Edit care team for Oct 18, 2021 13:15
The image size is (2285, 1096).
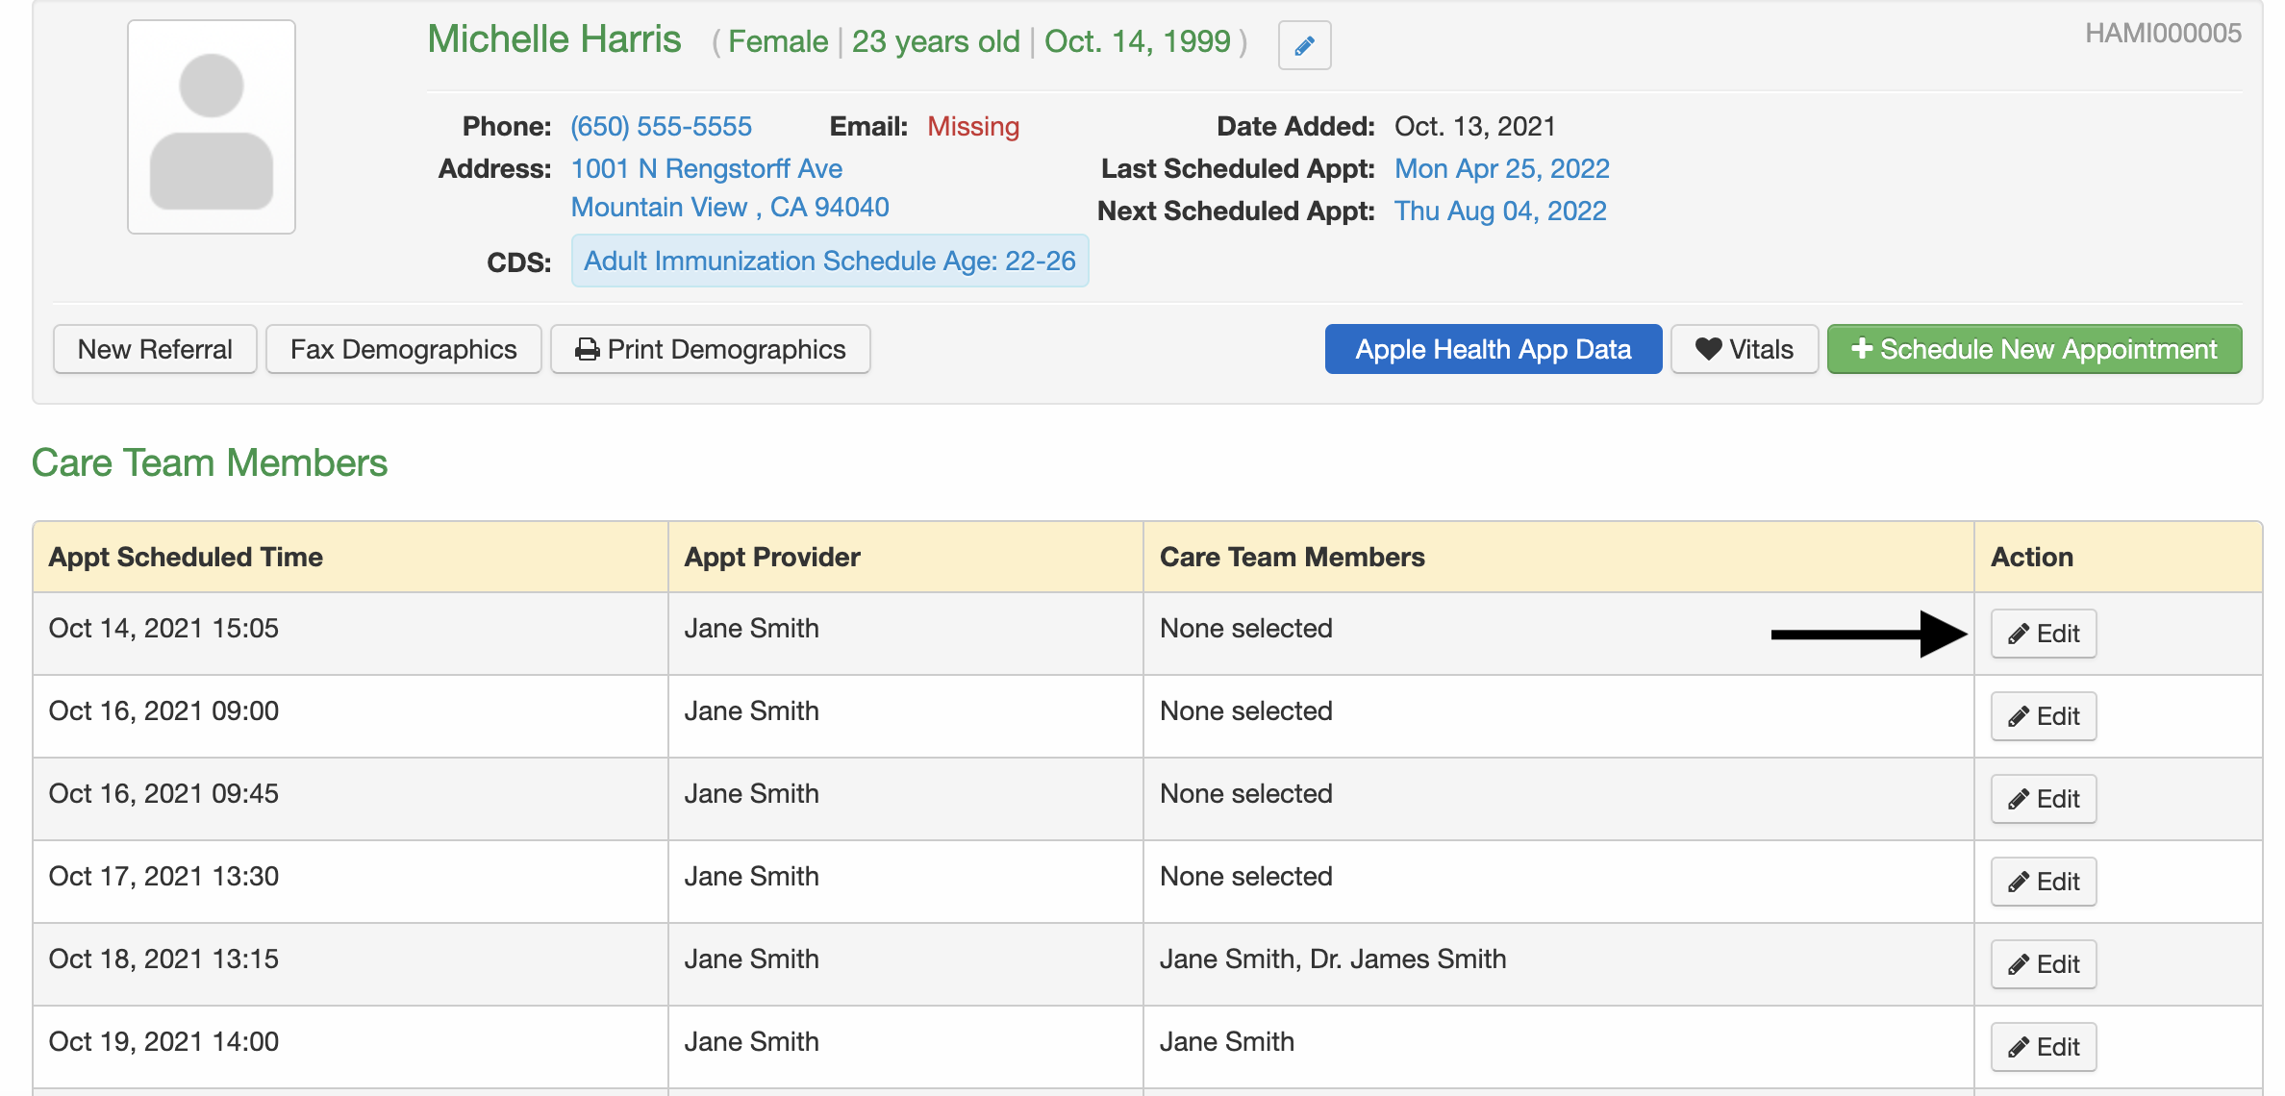(x=2044, y=964)
